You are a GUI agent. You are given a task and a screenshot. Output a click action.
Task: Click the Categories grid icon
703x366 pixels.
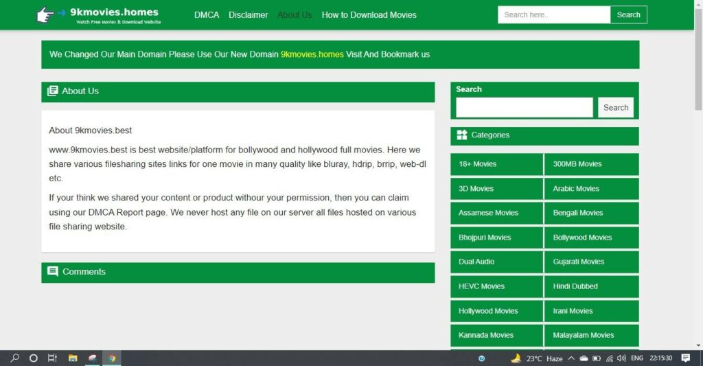[462, 135]
